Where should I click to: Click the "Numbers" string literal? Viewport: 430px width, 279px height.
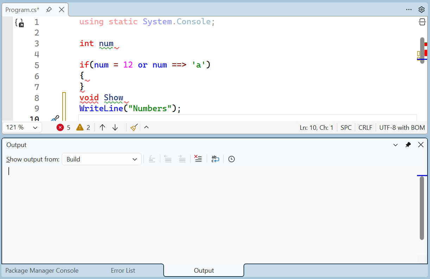tap(150, 108)
